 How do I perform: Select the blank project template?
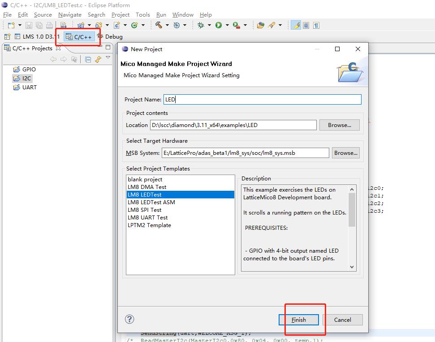[x=181, y=179]
